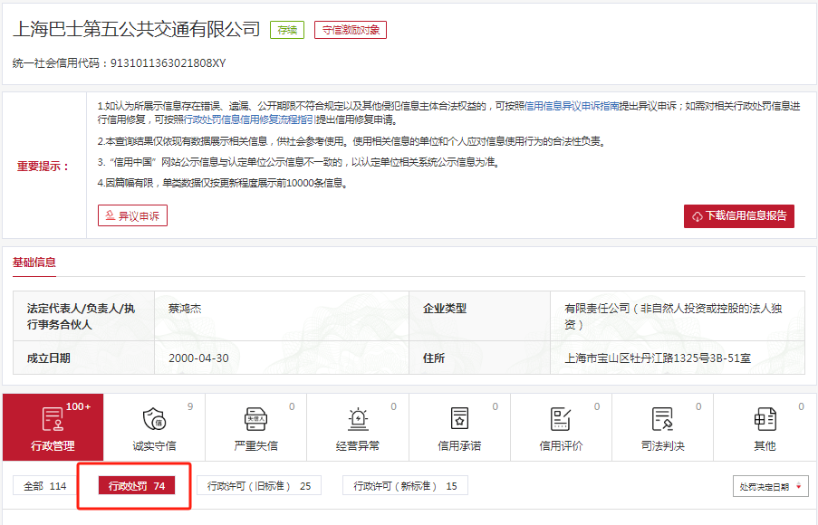Select the 信用评价 category icon

point(561,419)
